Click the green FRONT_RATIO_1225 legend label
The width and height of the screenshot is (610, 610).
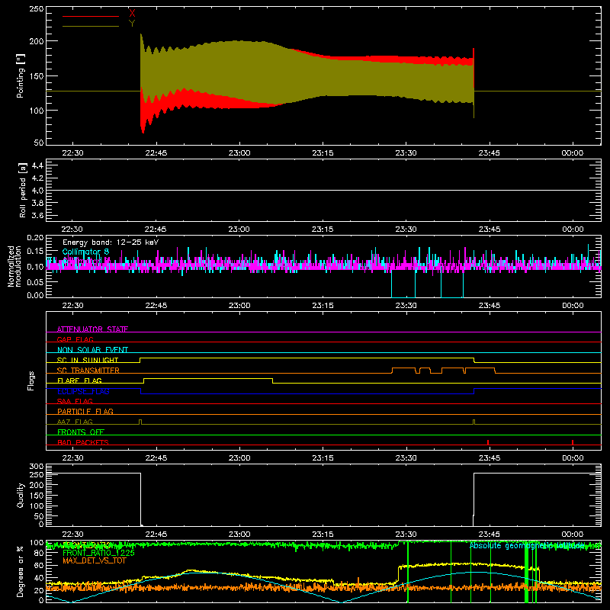(x=98, y=553)
